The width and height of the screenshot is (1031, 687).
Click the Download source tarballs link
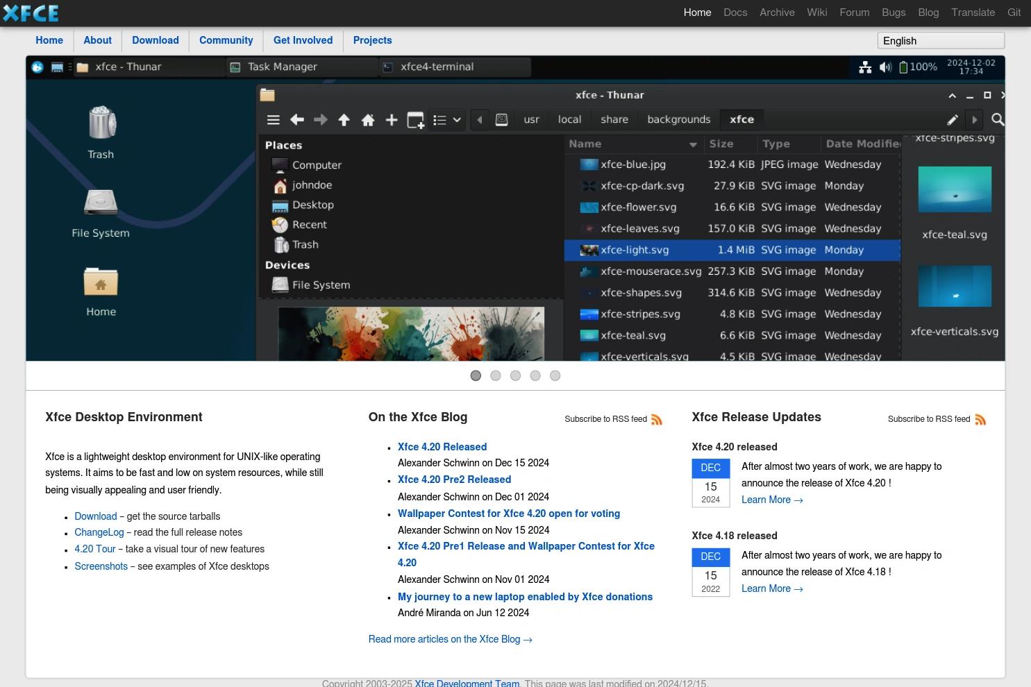[x=96, y=516]
